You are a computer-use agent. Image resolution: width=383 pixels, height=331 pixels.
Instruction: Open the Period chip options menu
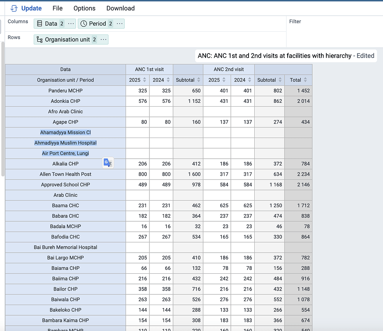(119, 24)
